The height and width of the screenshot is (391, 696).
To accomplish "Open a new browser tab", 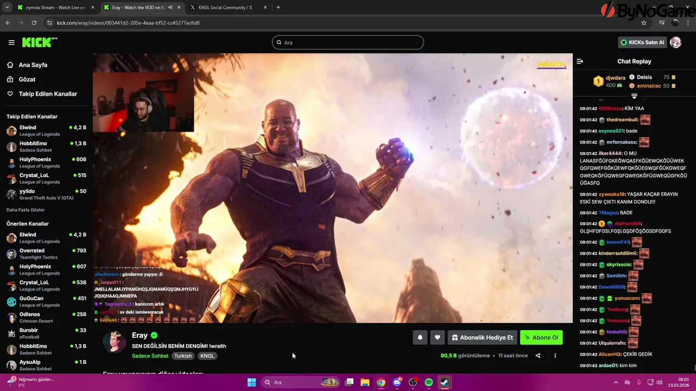I will coord(278,8).
